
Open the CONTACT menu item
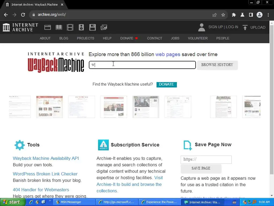[x=155, y=38]
